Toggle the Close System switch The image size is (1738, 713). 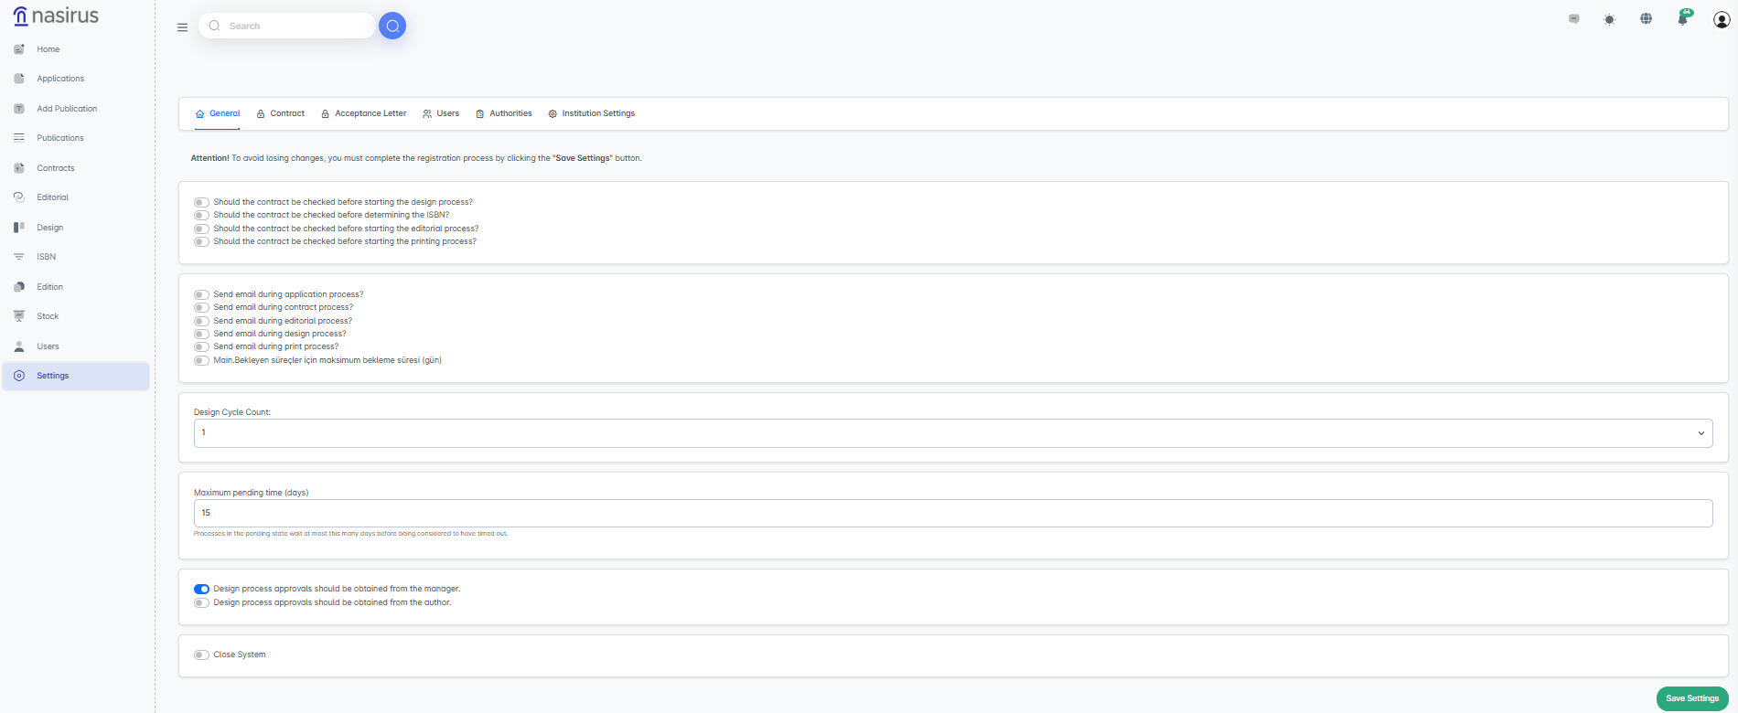point(201,655)
